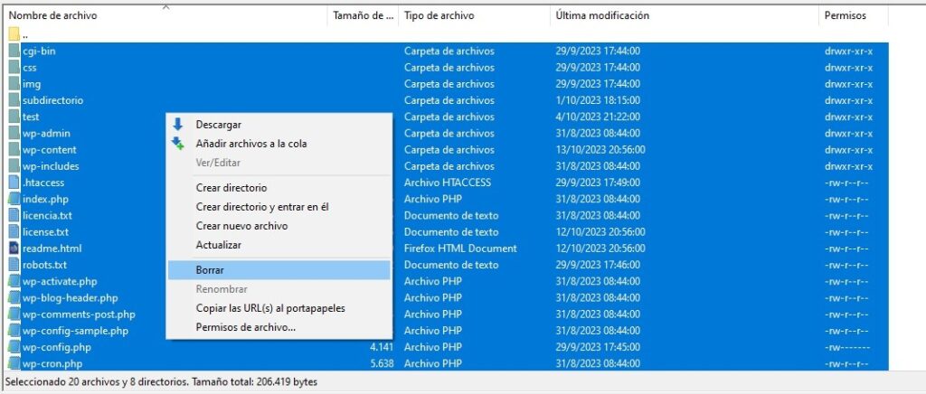Click the status bar selection summary text

161,382
